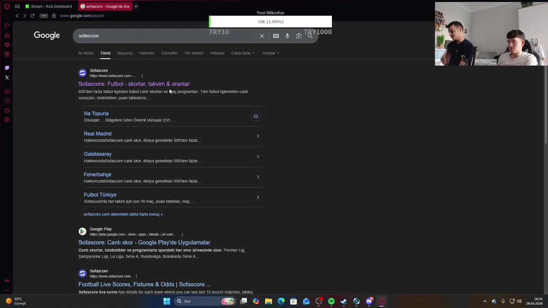The image size is (548, 308).
Task: Toggle the VPN badge in address bar
Action: click(x=44, y=16)
